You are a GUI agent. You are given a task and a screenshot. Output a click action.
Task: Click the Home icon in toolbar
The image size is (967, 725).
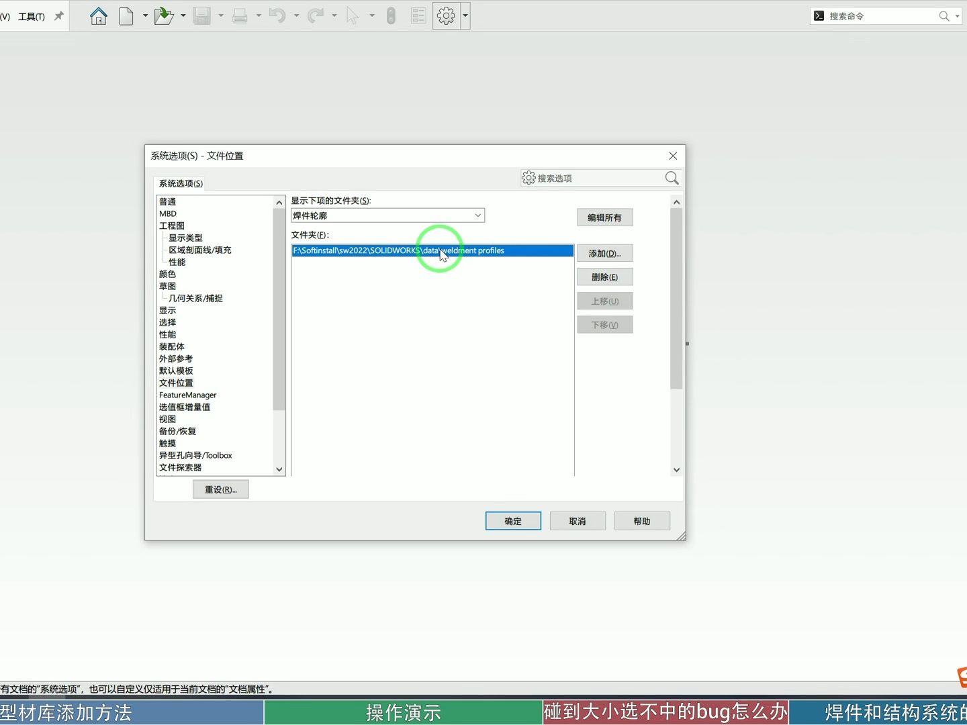point(99,15)
